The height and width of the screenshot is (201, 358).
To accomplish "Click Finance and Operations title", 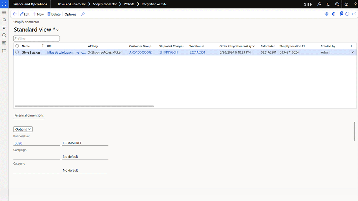I will [x=30, y=4].
